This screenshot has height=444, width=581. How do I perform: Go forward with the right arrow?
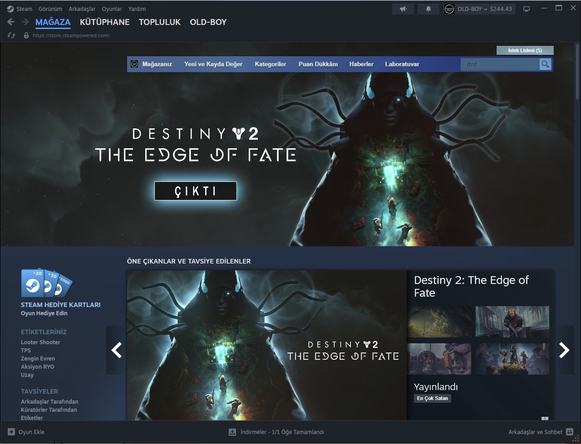coord(25,22)
